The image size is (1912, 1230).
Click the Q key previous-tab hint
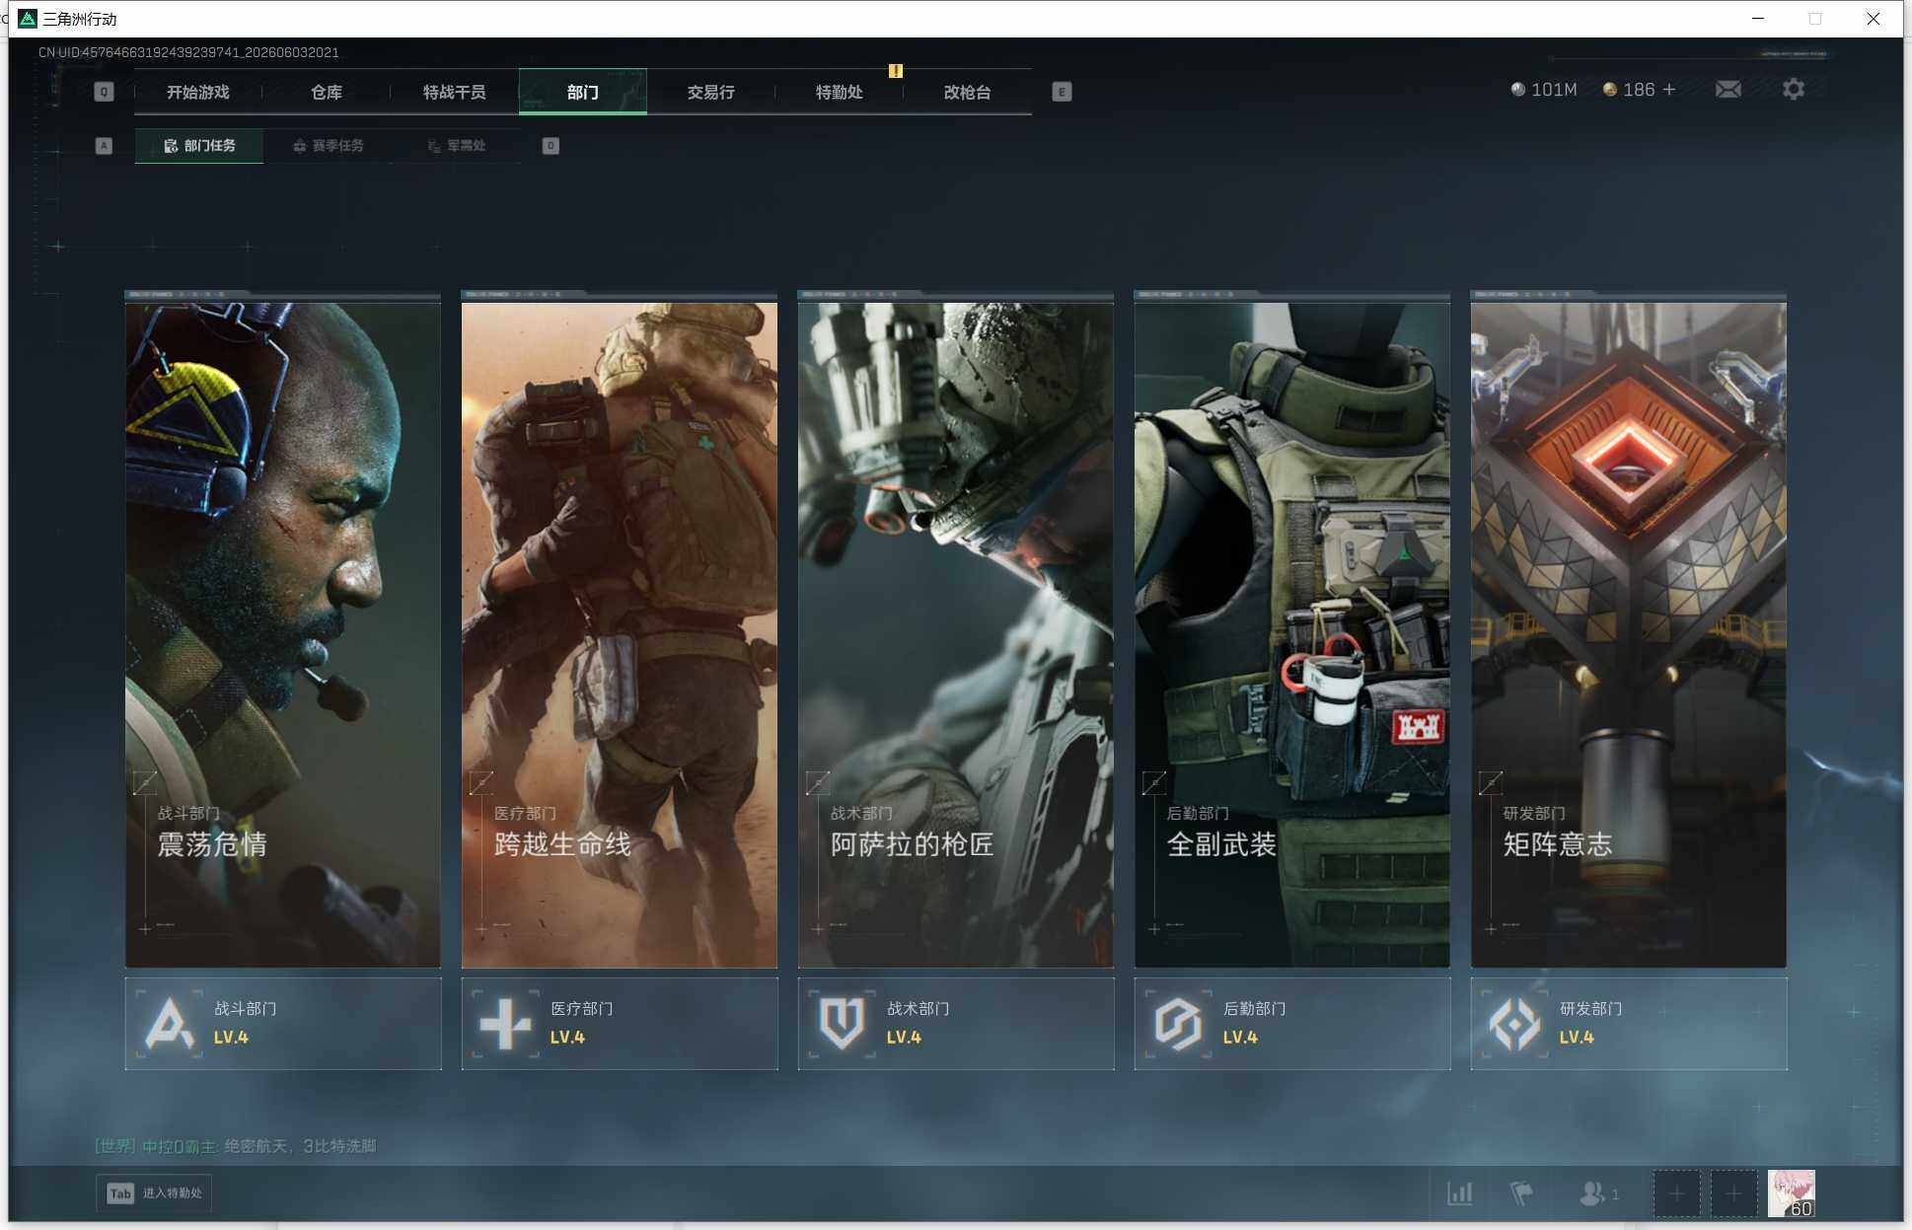(104, 92)
